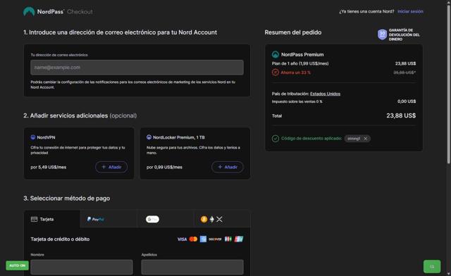Click the NordVPN service icon

click(x=33, y=137)
